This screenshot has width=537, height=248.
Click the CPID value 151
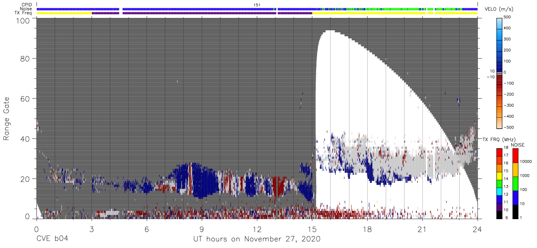click(x=257, y=5)
